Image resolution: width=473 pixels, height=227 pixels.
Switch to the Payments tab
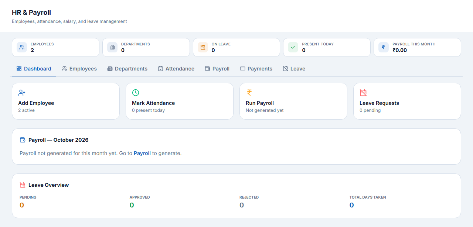(256, 69)
